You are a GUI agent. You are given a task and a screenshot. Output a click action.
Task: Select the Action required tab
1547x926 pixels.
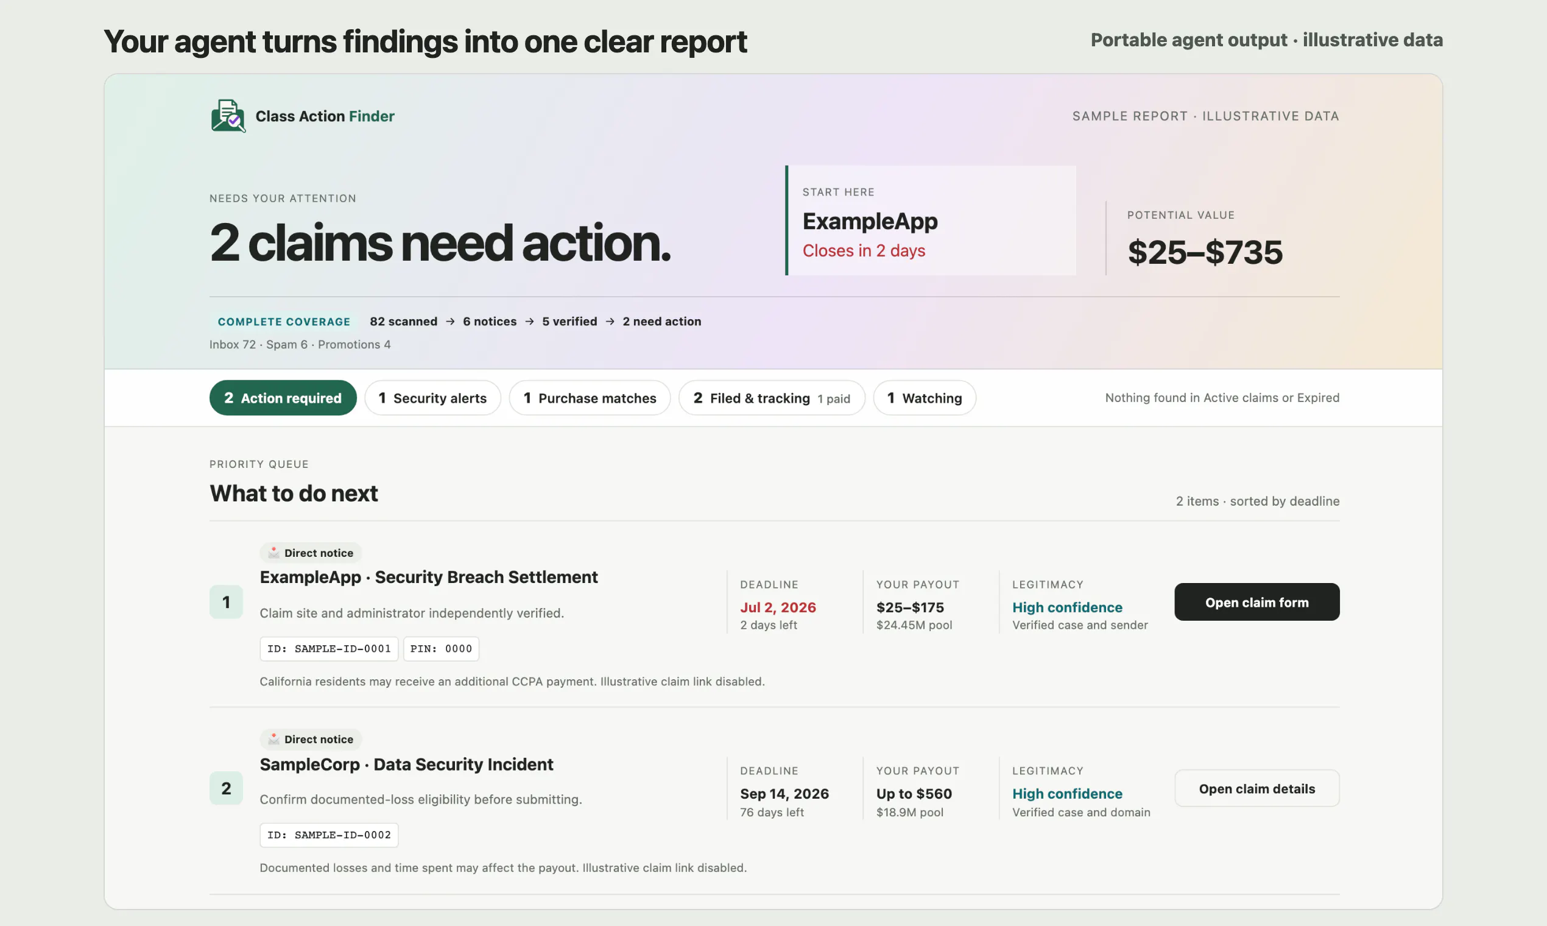[x=283, y=397]
